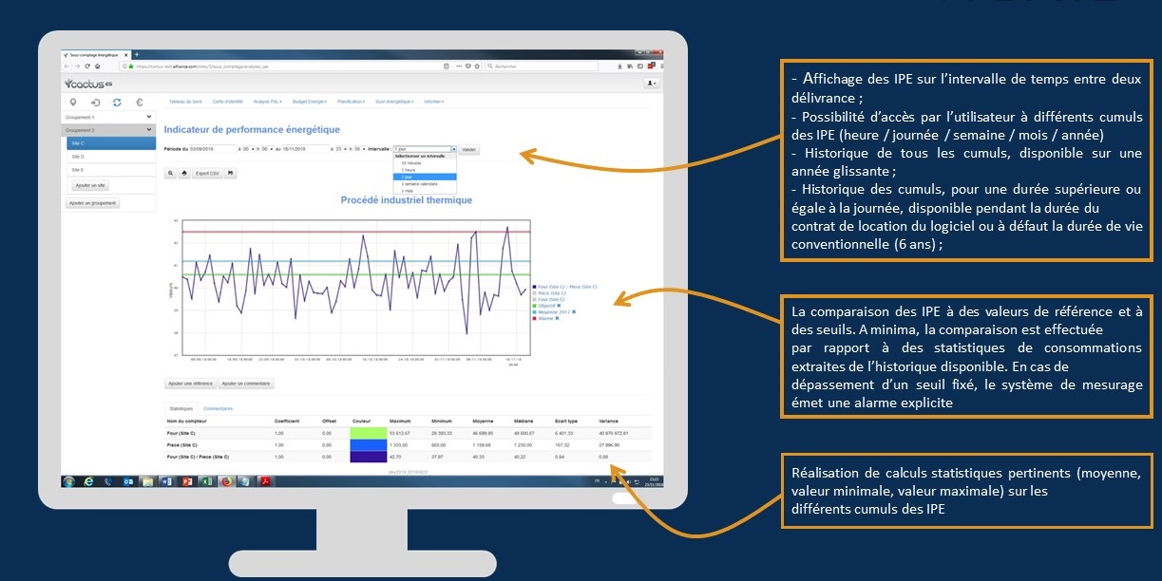Open the Analyse PdL menu

(267, 102)
